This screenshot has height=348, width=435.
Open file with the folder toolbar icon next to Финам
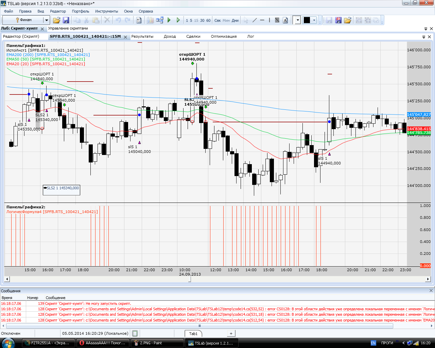click(x=56, y=20)
